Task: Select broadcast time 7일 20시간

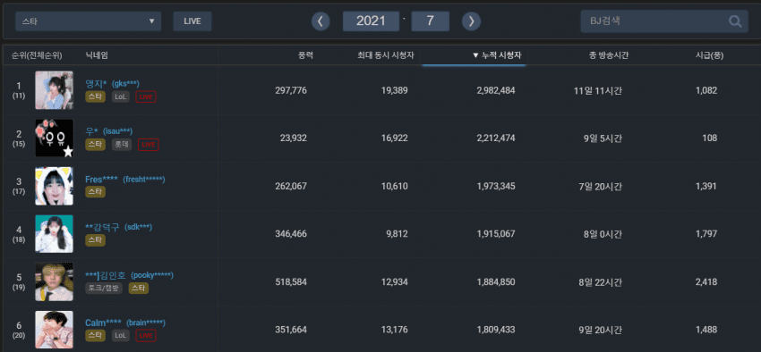Action: [601, 187]
